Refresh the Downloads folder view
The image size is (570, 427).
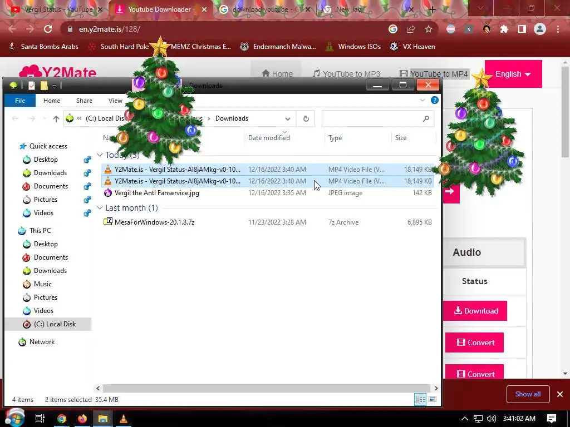coord(306,119)
